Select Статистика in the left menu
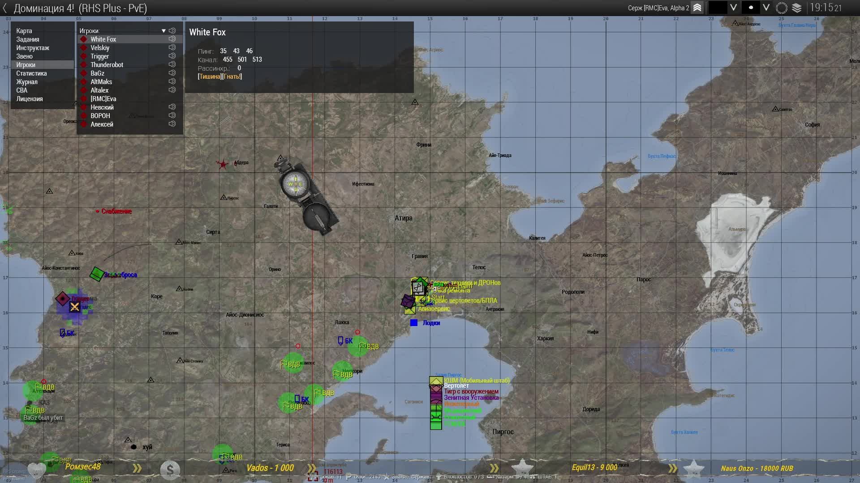Screen dimensions: 860x483 [31, 73]
